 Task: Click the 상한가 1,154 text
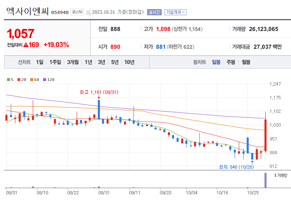(187, 29)
